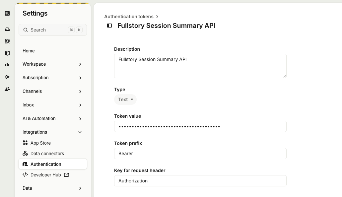Viewport: 342px width, 197px height.
Task: Open the Outbound send arrow icon
Action: [x=7, y=77]
